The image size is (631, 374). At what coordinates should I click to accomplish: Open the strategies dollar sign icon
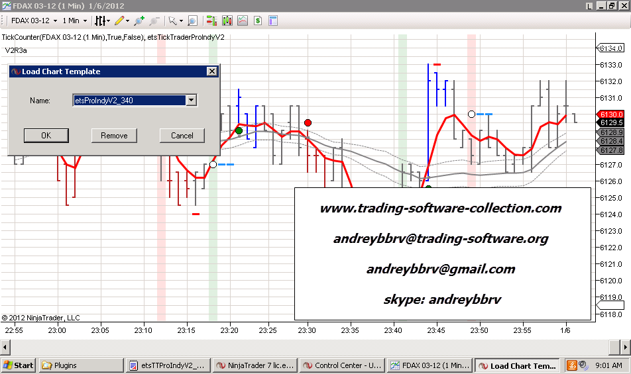(x=257, y=21)
